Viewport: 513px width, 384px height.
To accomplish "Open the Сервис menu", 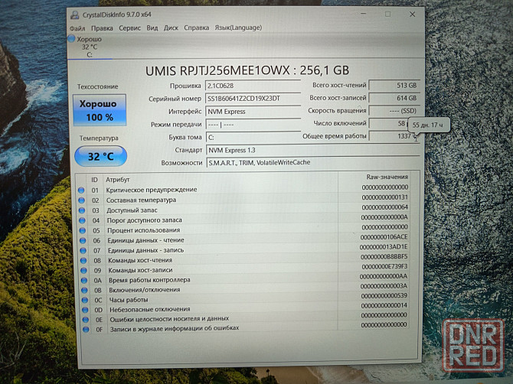I will tap(129, 28).
